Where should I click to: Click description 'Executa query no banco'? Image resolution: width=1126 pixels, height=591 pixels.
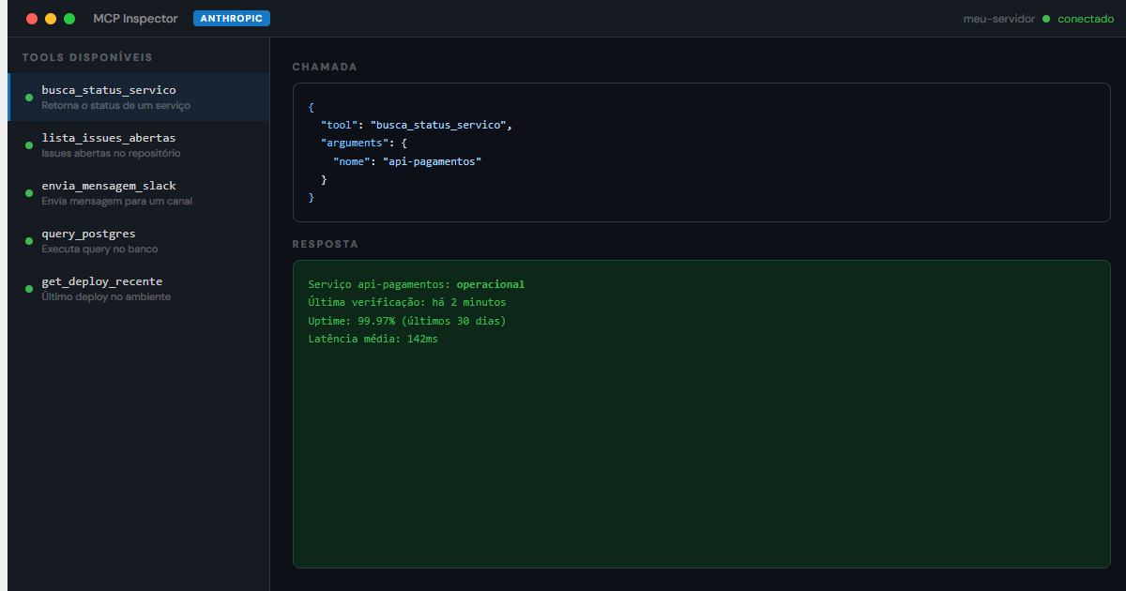[100, 249]
